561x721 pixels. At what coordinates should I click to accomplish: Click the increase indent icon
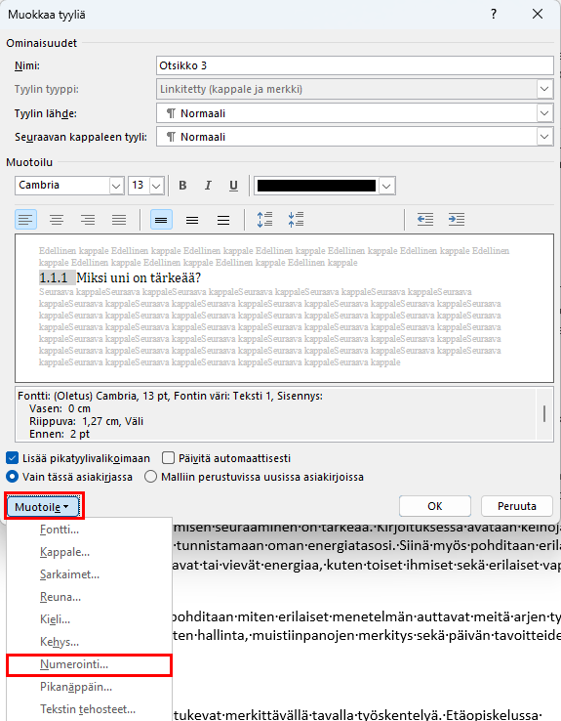pyautogui.click(x=457, y=220)
